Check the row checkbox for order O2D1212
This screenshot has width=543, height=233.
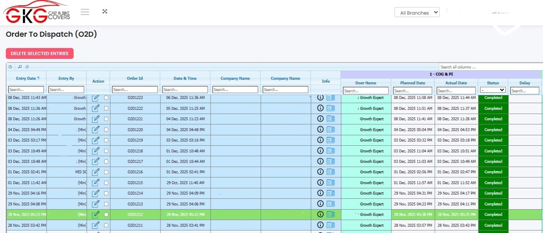(x=106, y=214)
